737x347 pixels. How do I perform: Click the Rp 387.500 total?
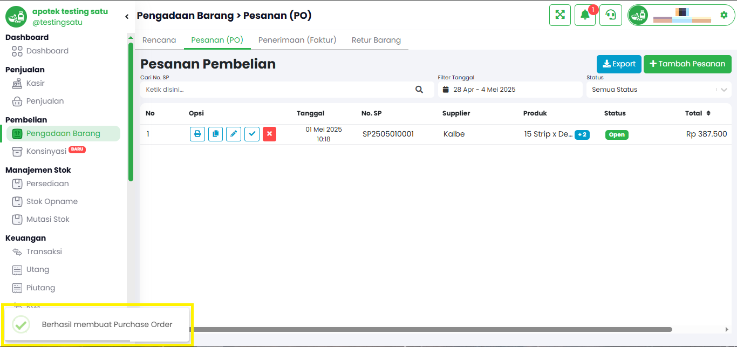(707, 134)
